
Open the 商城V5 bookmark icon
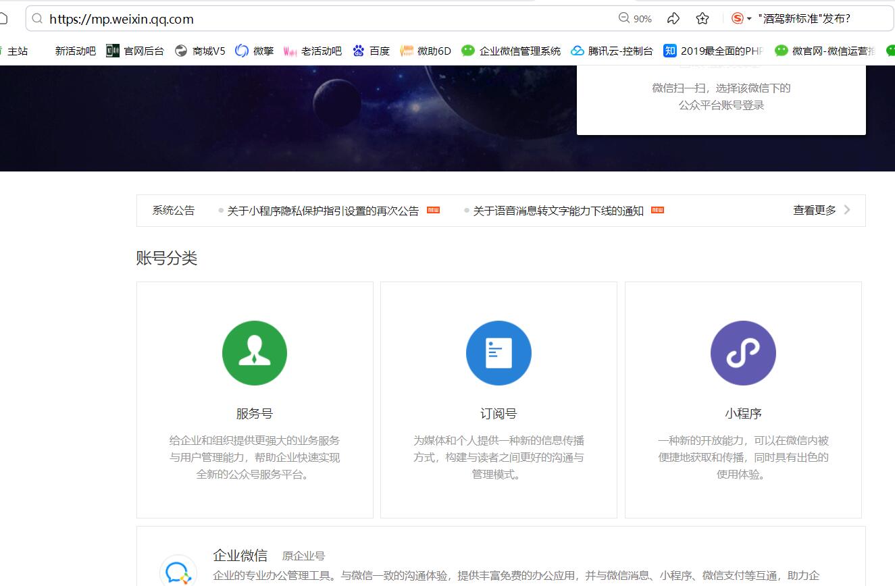coord(180,51)
